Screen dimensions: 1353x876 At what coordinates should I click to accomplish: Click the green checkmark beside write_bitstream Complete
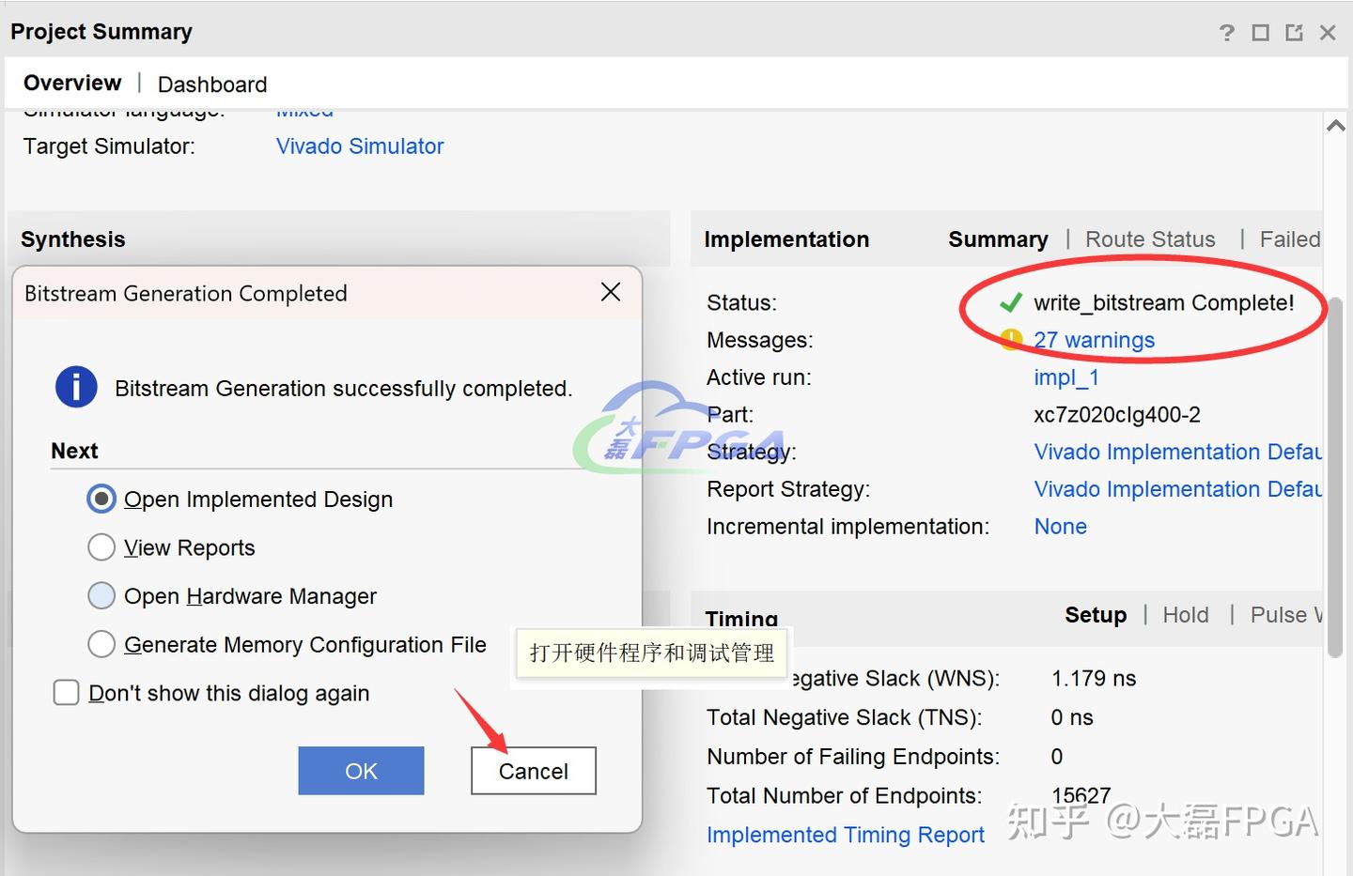click(x=1011, y=302)
